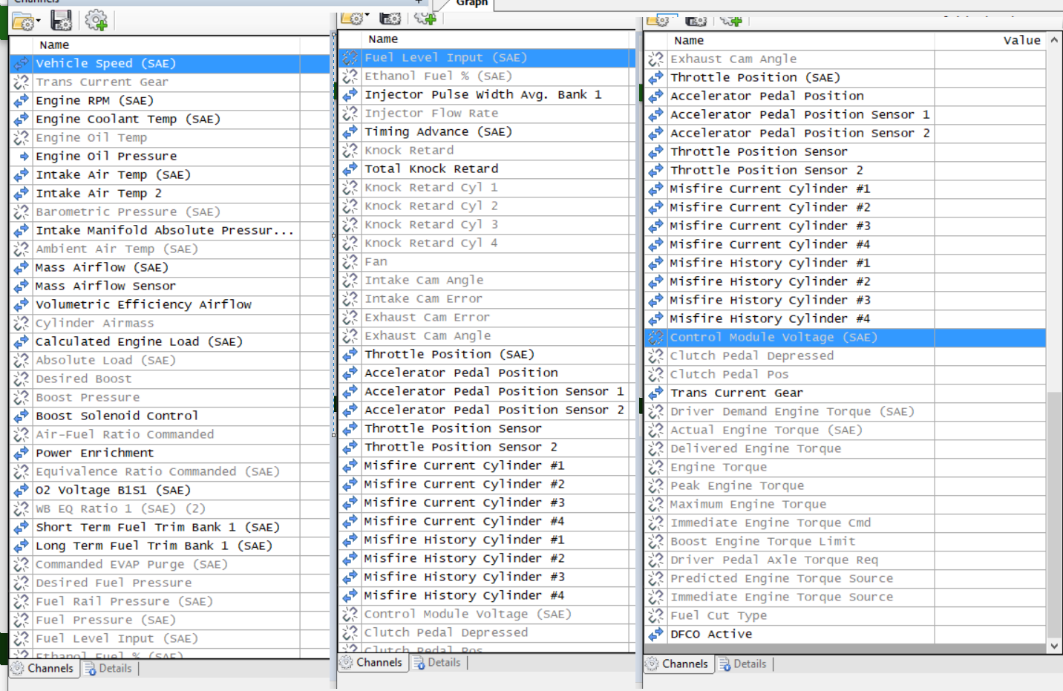Click the greyed icon beside Fuel Cut Type
This screenshot has height=691, width=1063.
click(x=655, y=616)
